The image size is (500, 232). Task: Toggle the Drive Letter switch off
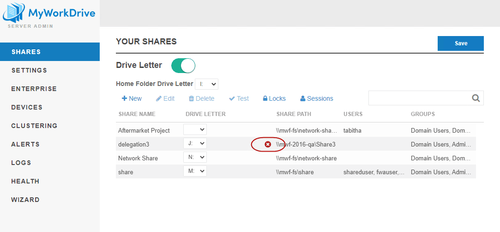[183, 66]
